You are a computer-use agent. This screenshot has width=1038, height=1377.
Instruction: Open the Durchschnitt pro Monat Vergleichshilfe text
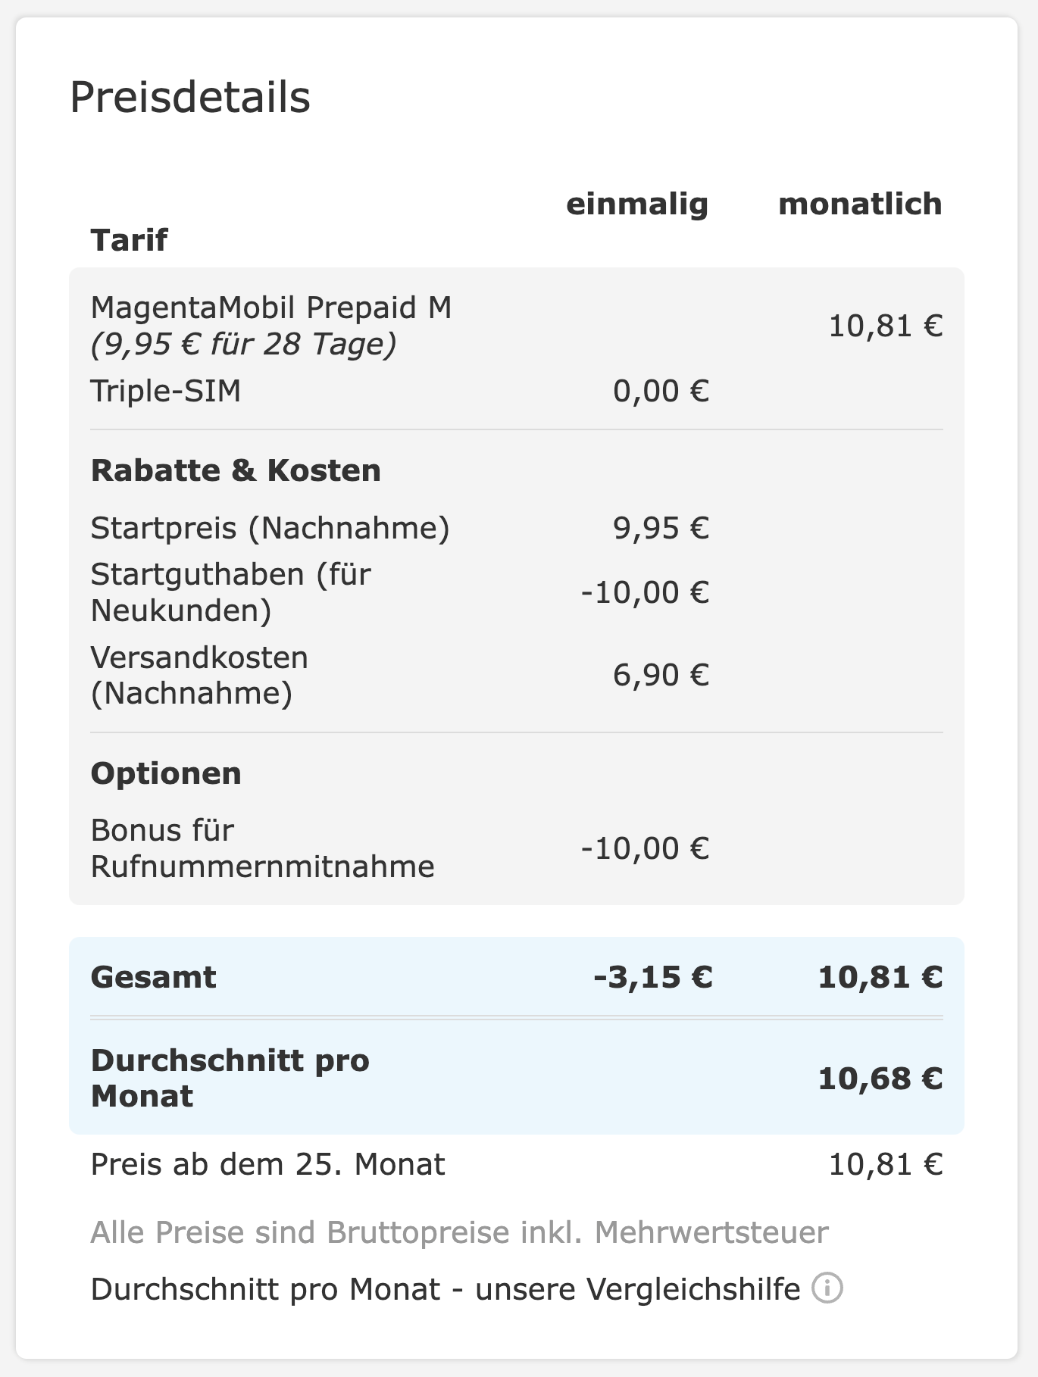[x=446, y=1288]
